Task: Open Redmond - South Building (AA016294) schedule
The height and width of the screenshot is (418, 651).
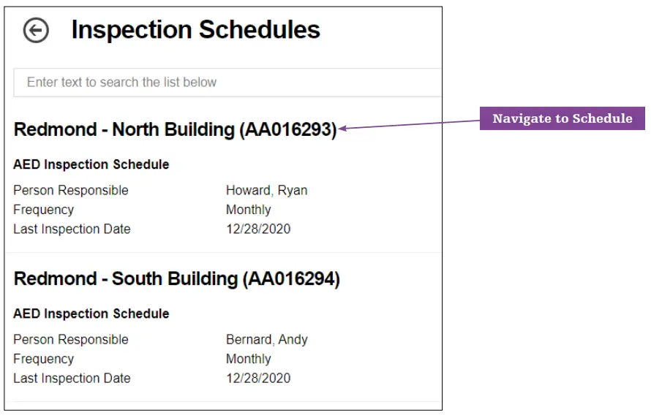Action: tap(176, 279)
